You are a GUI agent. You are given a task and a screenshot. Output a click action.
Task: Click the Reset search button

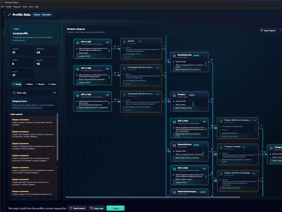click(77, 208)
